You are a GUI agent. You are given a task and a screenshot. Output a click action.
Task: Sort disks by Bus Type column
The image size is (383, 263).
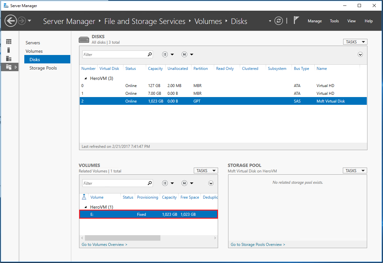point(301,69)
